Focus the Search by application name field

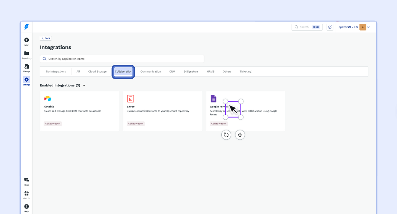click(122, 59)
